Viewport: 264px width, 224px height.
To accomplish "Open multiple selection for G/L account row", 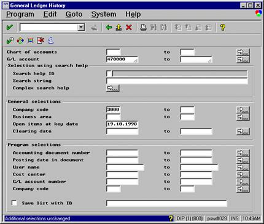I will (243, 60).
